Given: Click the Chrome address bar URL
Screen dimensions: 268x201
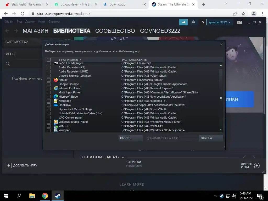Looking at the screenshot, I should click(64, 14).
